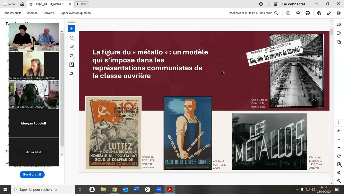Go to the Home icon
The height and width of the screenshot is (194, 344).
(22, 4)
